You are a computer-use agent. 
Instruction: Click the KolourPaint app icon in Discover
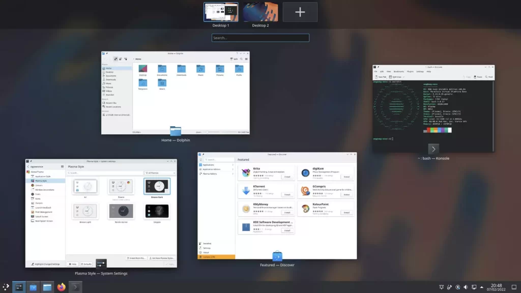305,208
